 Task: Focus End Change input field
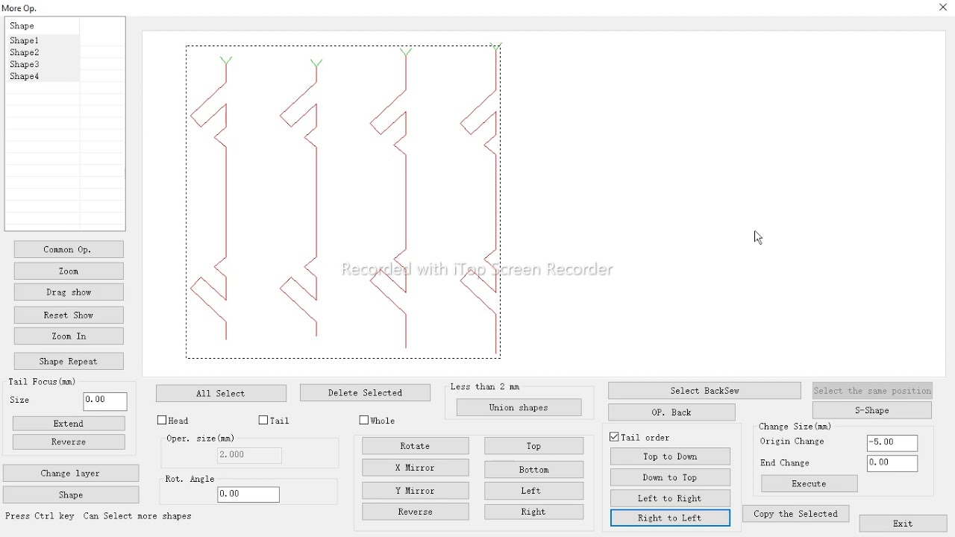[892, 463]
